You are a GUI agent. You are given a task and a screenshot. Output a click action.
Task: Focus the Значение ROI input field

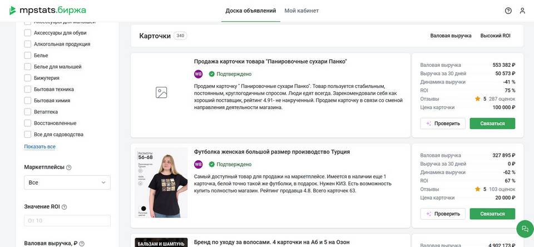[67, 221]
